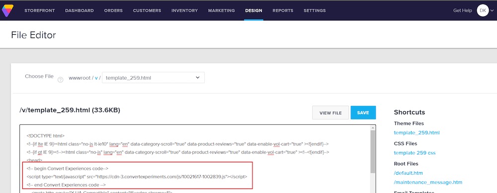This screenshot has width=497, height=193.
Task: Click the convertexperiments script tag line
Action: click(137, 177)
